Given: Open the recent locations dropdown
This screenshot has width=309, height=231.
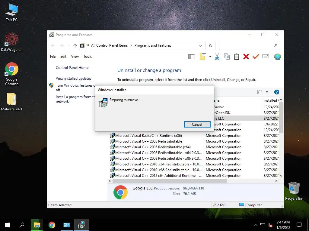Looking at the screenshot, I should point(69,46).
